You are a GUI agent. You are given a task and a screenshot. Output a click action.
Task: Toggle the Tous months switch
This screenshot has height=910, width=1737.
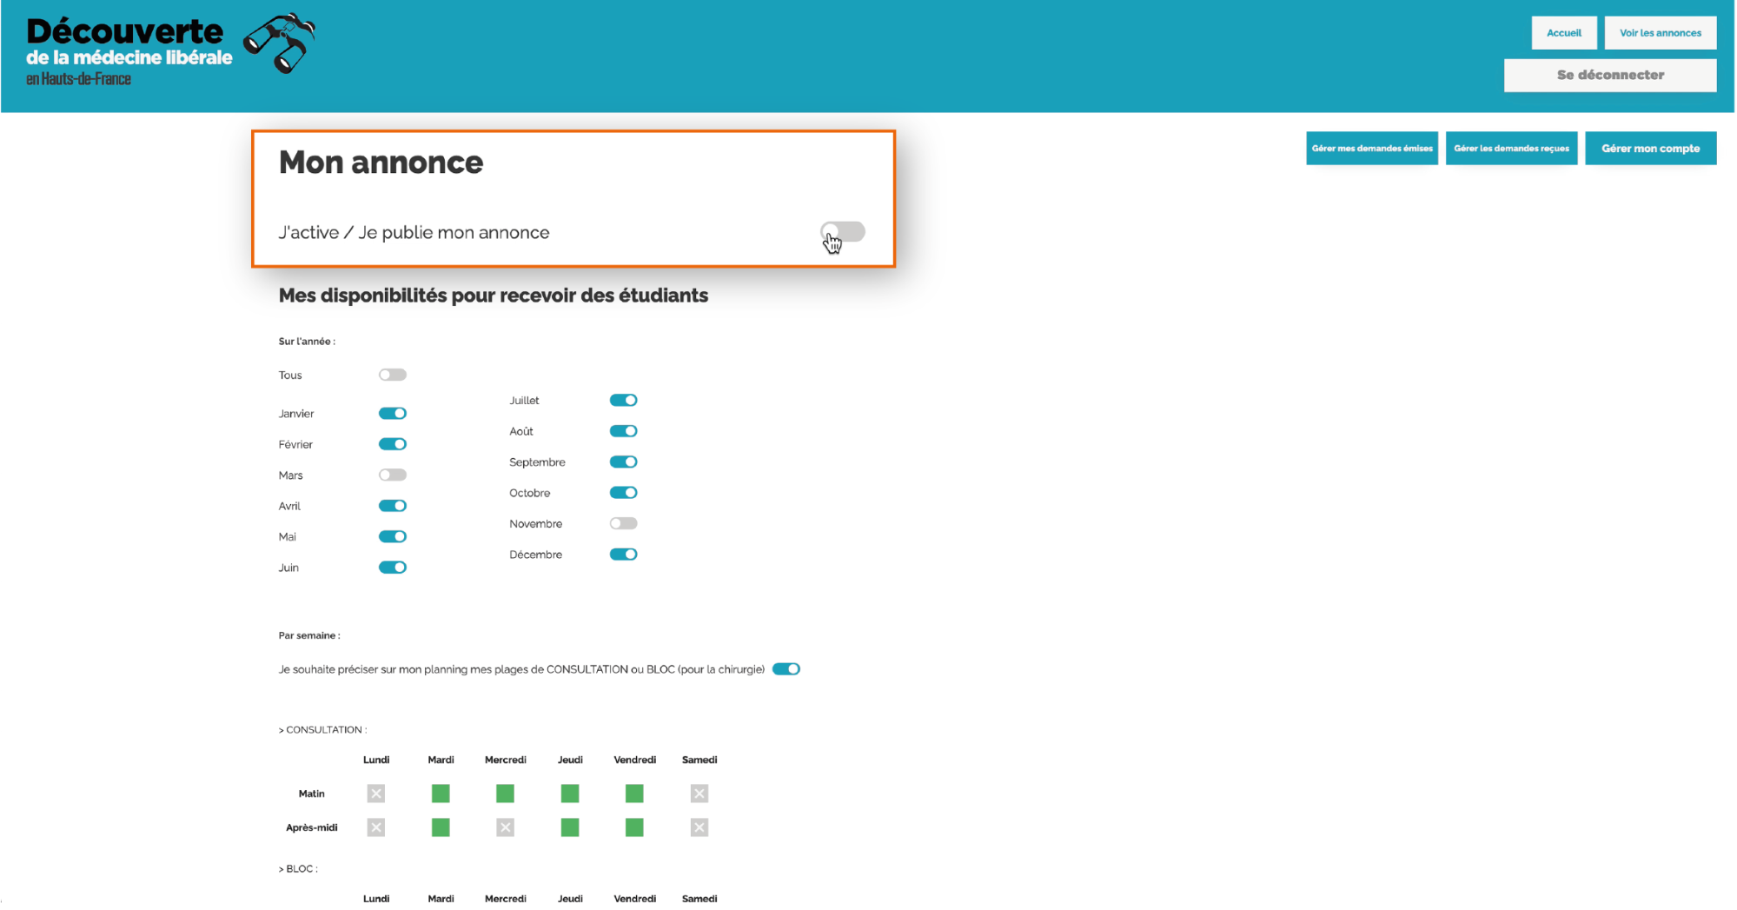point(392,375)
